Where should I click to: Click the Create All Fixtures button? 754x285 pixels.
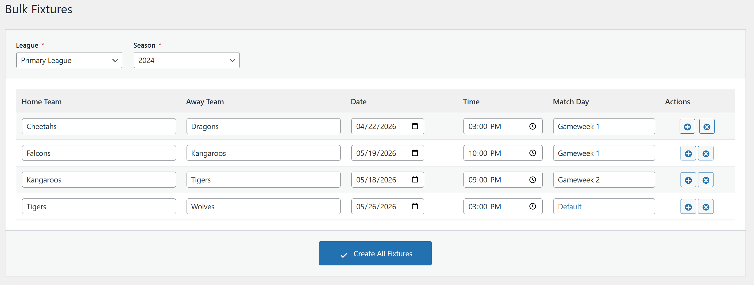coord(375,253)
